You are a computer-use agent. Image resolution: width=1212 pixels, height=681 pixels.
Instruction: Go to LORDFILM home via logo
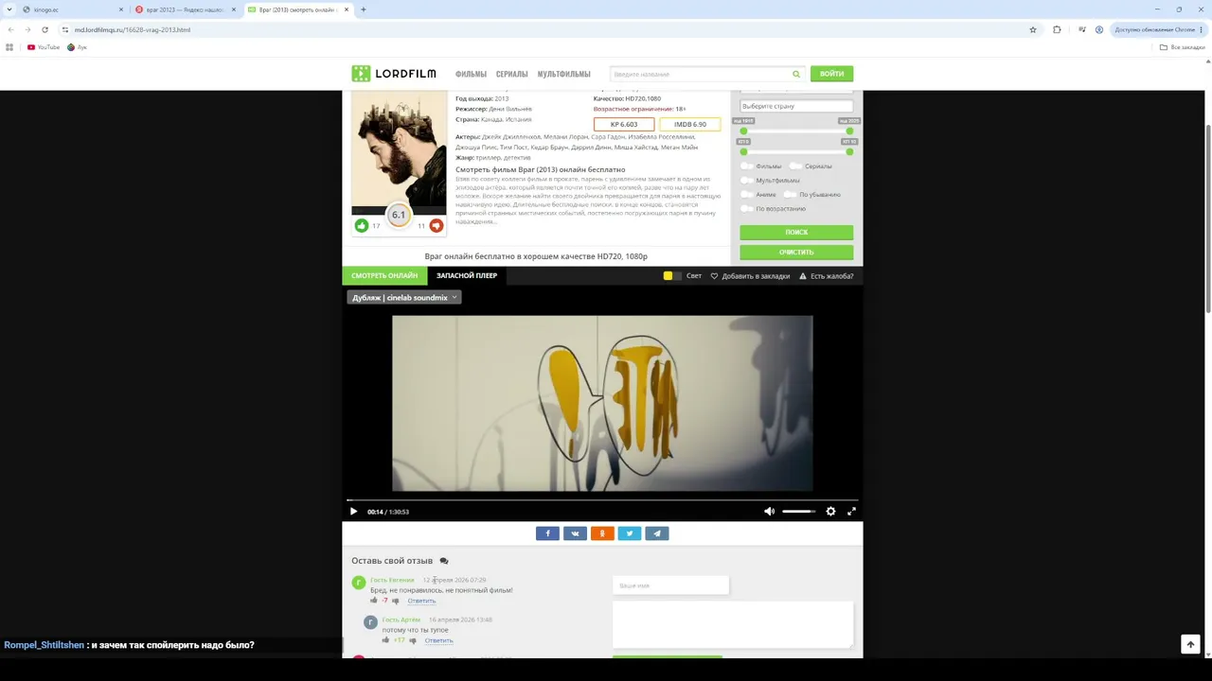tap(394, 74)
